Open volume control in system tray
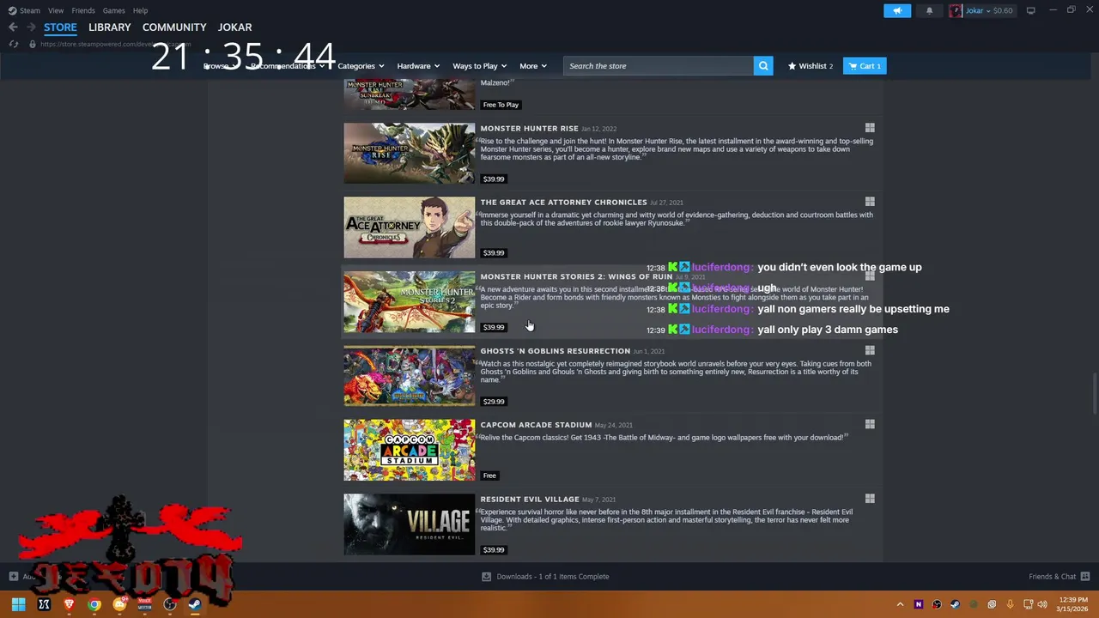Screen dimensions: 1099x618 (1041, 604)
